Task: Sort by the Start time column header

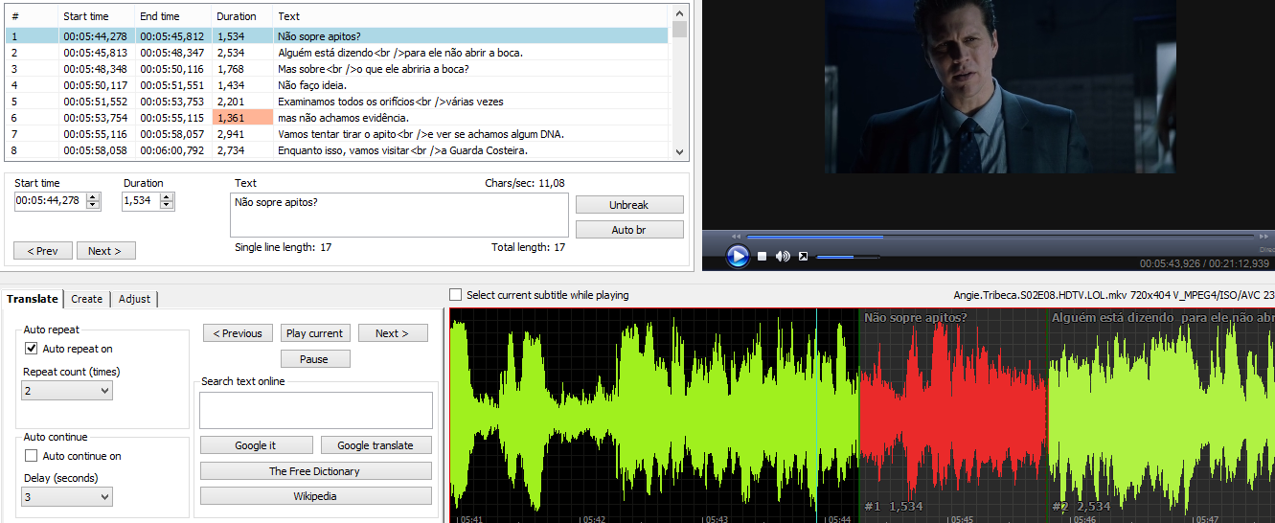Action: tap(96, 16)
